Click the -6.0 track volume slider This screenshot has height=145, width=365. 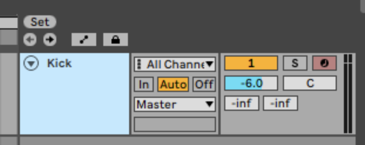pyautogui.click(x=251, y=83)
